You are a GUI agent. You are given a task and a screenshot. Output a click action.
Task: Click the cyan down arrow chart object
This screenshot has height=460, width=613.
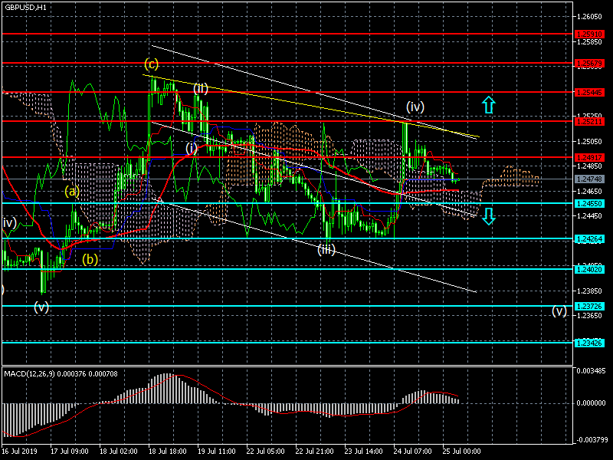[489, 216]
